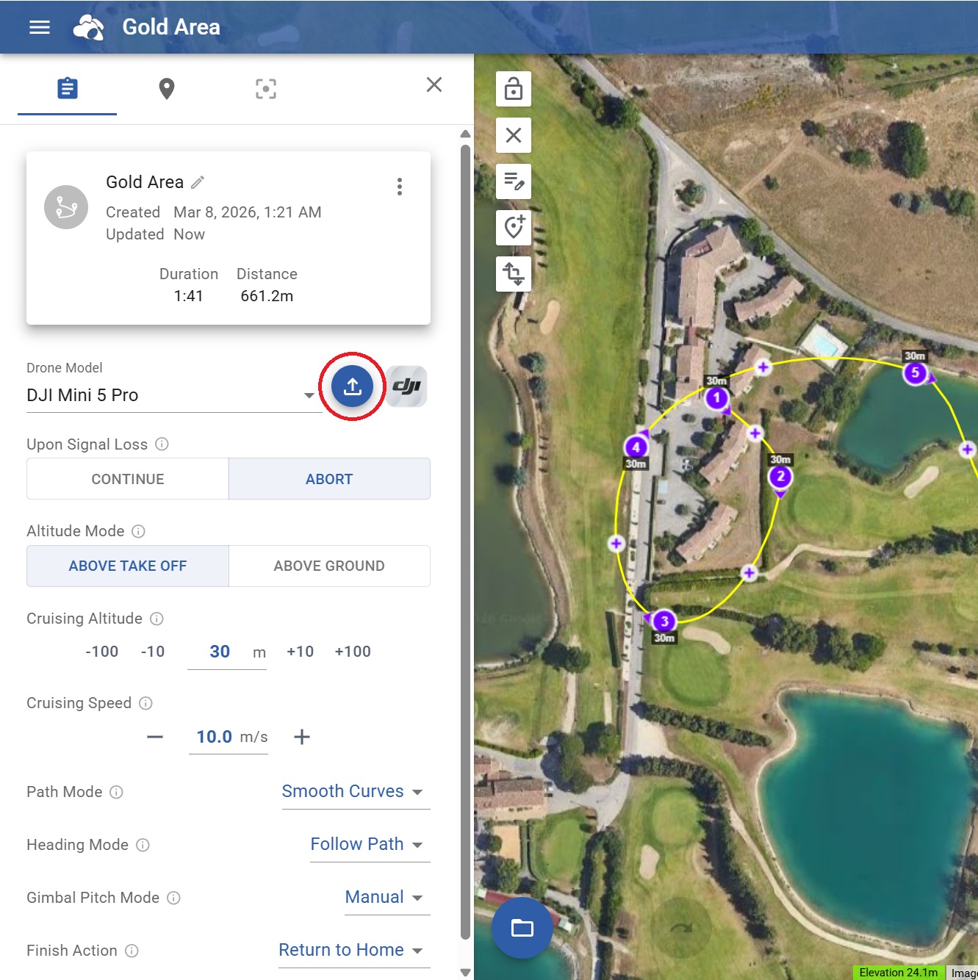Viewport: 978px width, 980px height.
Task: Click waypoint 3 marker on the map
Action: coord(664,621)
